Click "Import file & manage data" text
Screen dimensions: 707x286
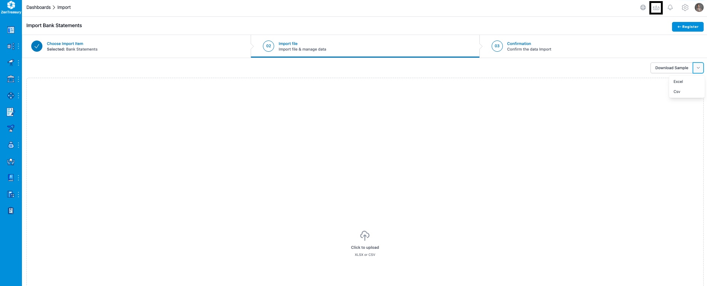click(302, 49)
